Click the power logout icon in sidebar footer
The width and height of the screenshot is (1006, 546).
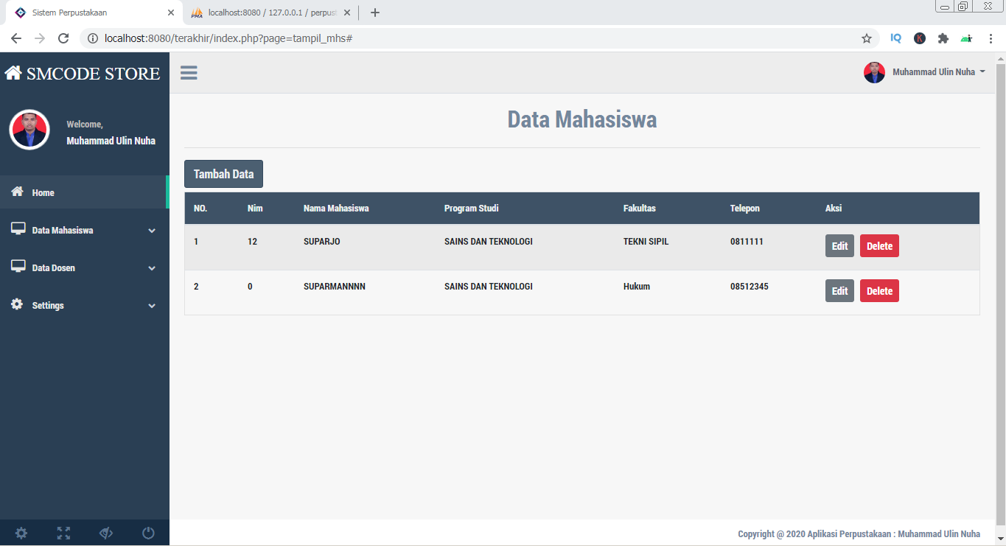click(147, 532)
